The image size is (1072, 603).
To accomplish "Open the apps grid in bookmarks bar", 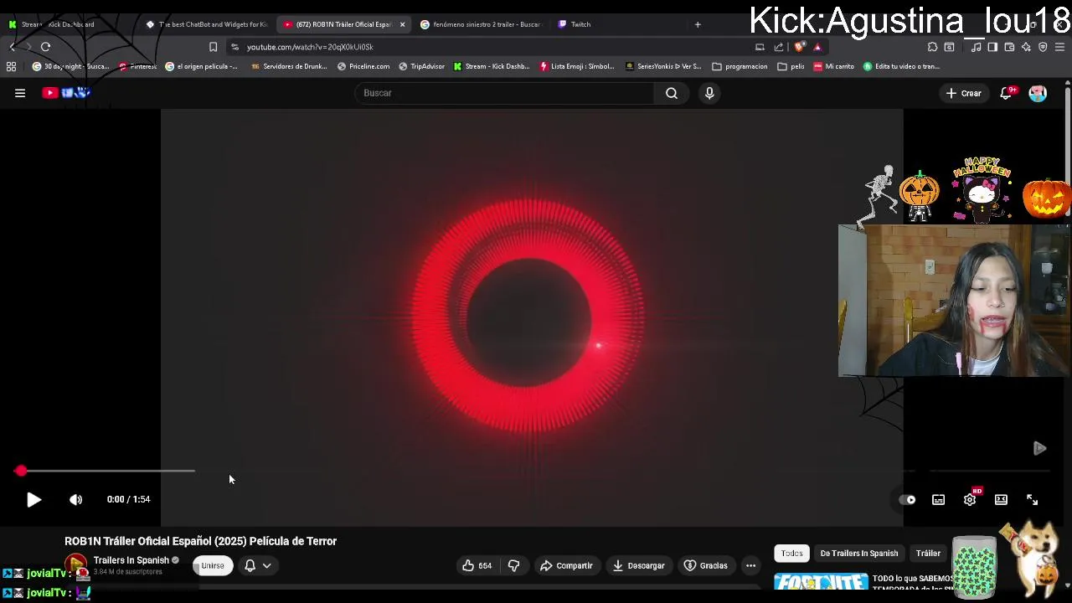I will click(x=11, y=66).
